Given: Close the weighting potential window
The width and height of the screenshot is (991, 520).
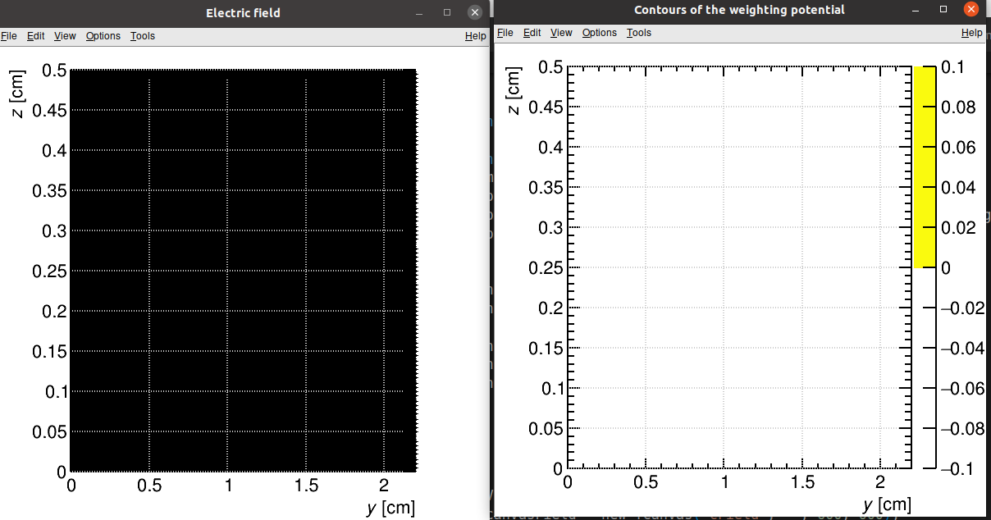Looking at the screenshot, I should [971, 10].
